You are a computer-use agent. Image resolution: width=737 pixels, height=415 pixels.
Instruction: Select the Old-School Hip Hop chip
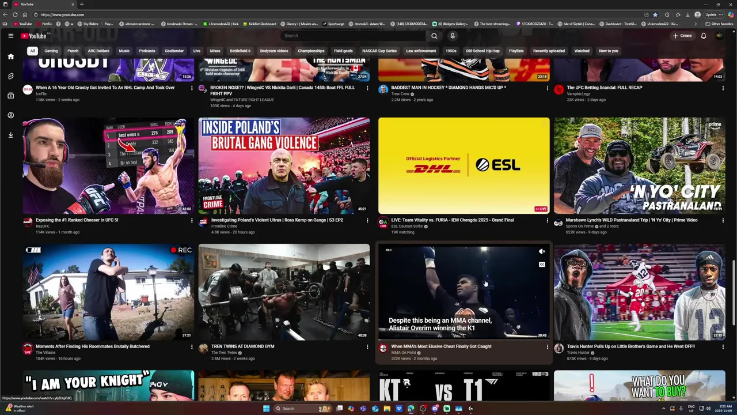(483, 51)
